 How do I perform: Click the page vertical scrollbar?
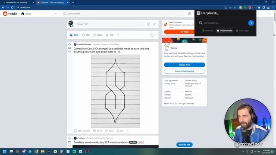pyautogui.click(x=275, y=17)
